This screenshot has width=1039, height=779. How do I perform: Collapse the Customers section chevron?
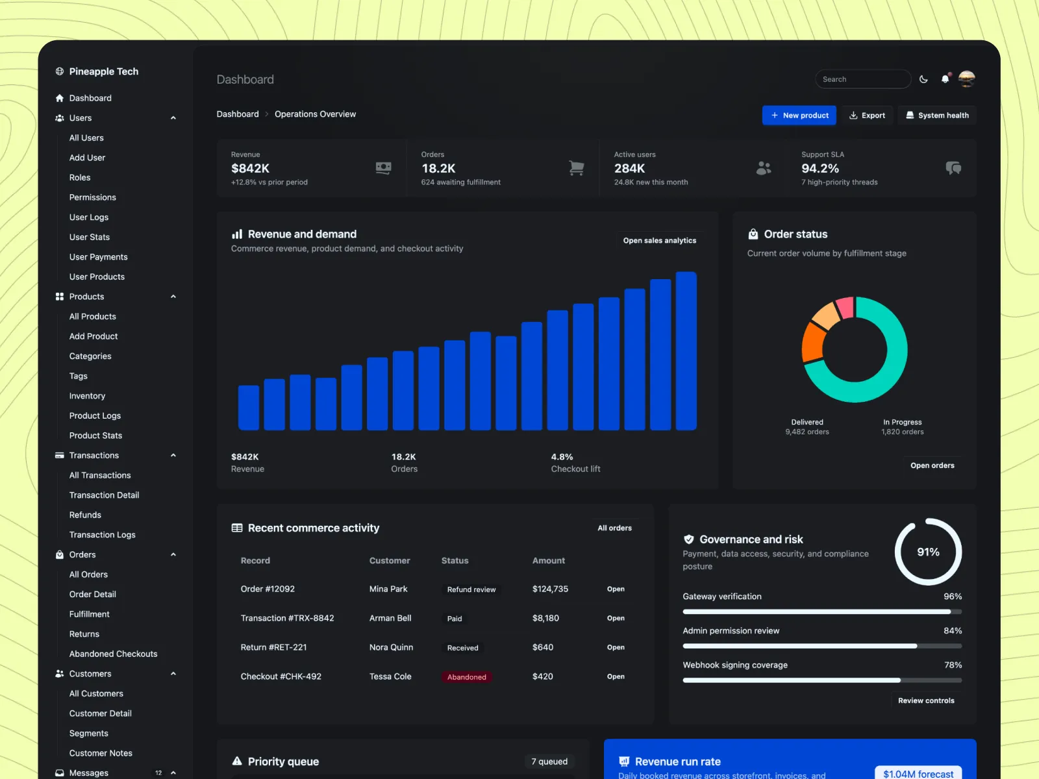point(173,674)
